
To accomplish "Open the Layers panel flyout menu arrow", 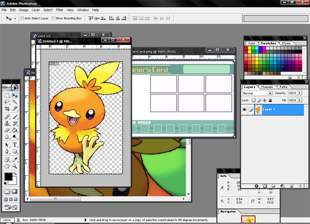I will click(x=306, y=87).
